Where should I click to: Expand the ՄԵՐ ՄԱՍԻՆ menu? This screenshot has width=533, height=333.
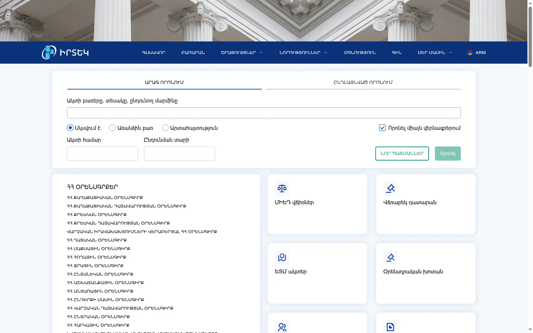(x=435, y=53)
